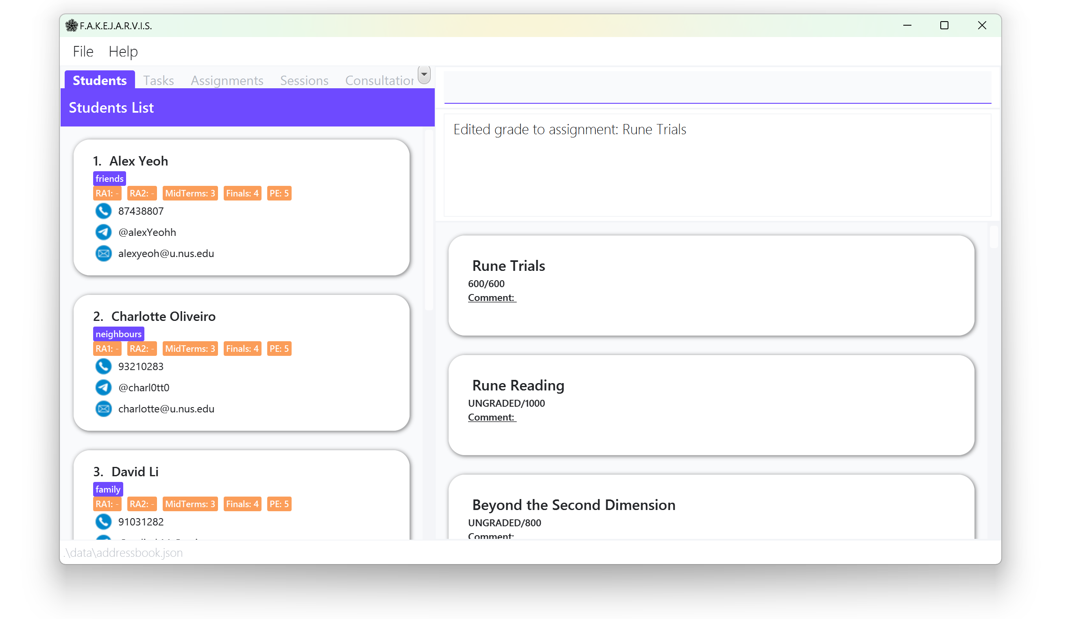Click phone number 87438807
1068x619 pixels.
pyautogui.click(x=141, y=211)
